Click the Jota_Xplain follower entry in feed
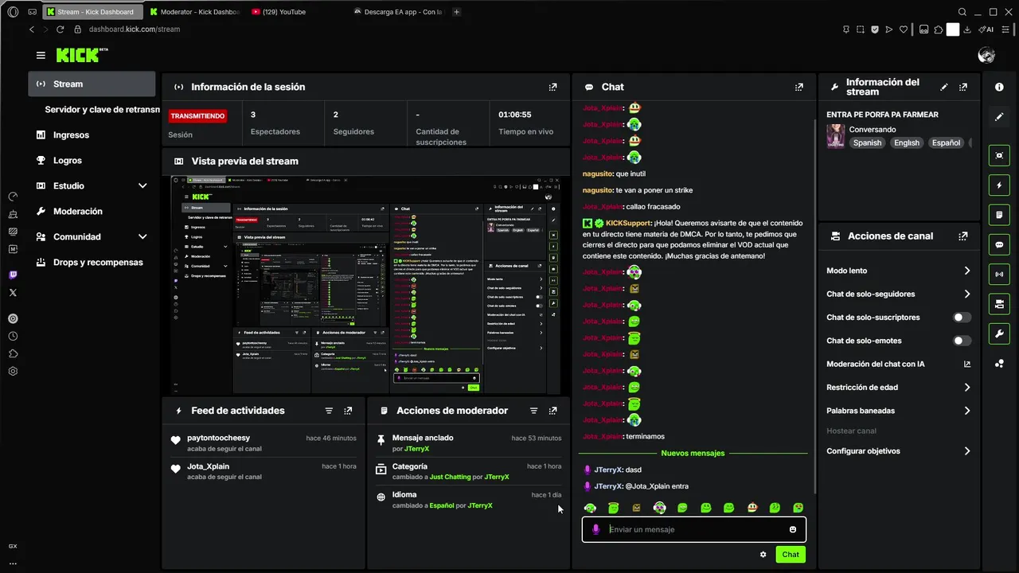 click(264, 471)
